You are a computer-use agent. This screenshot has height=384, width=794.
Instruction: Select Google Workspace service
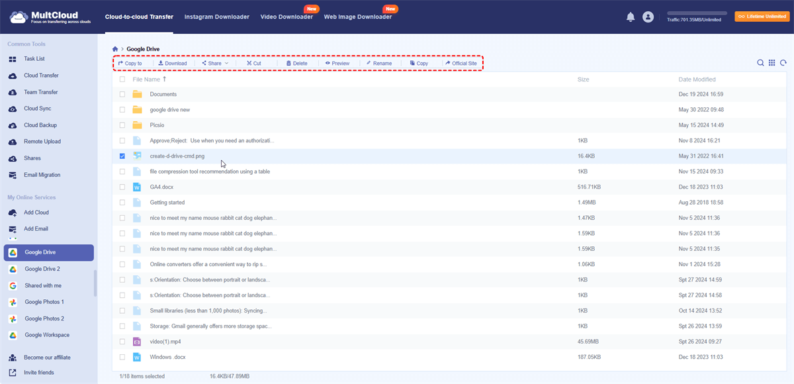[47, 335]
